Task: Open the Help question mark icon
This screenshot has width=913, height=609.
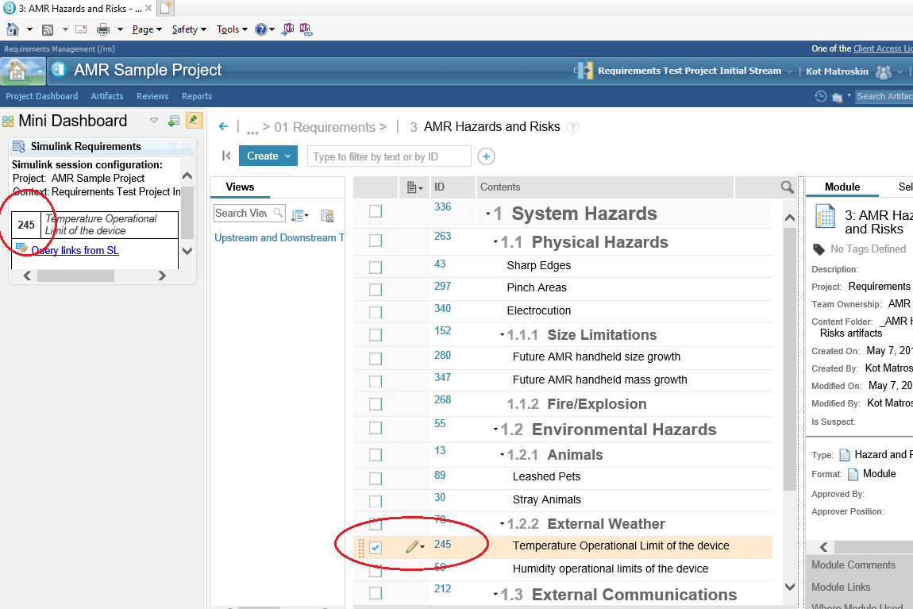Action: (x=261, y=29)
